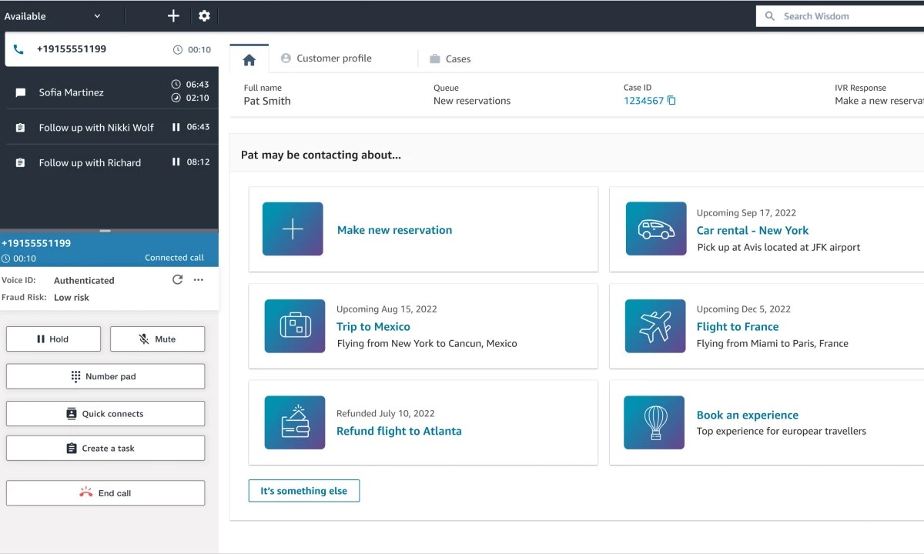Click pause icon on Nikki Wolf task
Screen dimensions: 924x554
[176, 127]
